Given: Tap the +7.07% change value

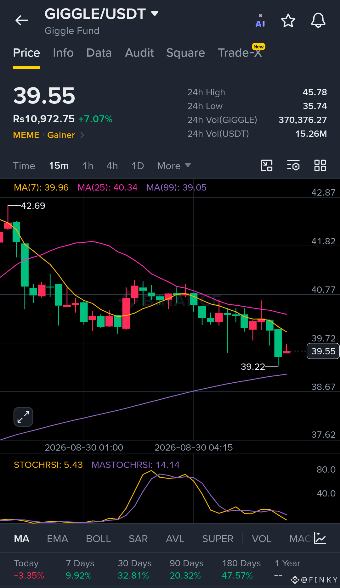Looking at the screenshot, I should coord(95,119).
